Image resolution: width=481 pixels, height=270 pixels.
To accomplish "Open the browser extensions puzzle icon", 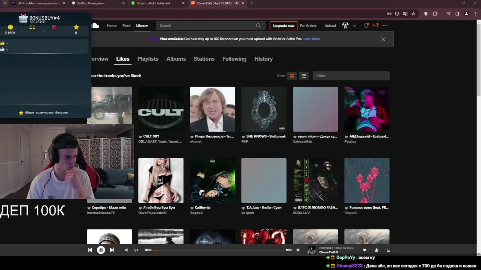I will click(435, 14).
